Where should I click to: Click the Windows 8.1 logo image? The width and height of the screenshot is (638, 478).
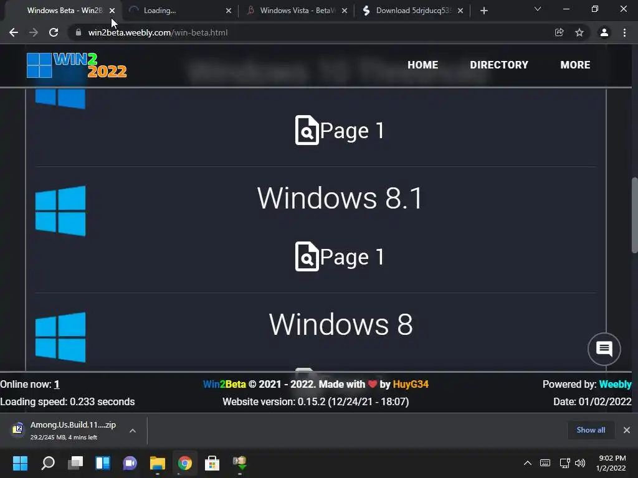pos(60,211)
